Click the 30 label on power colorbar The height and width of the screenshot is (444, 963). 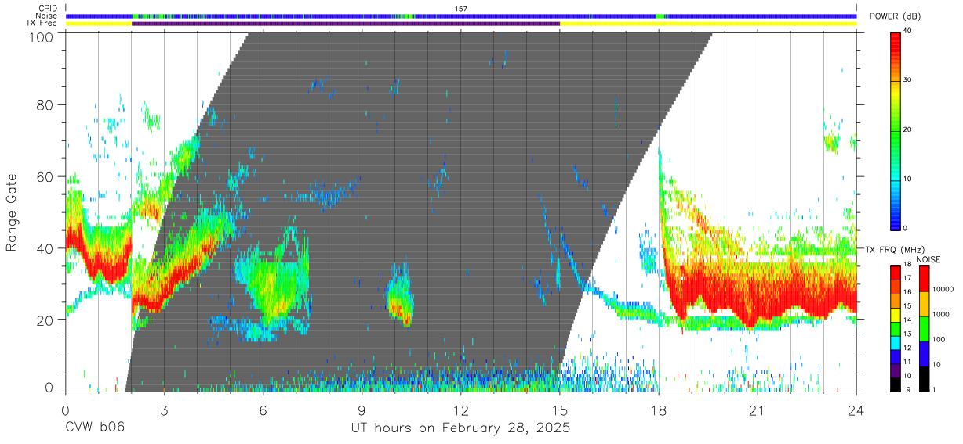(x=907, y=81)
